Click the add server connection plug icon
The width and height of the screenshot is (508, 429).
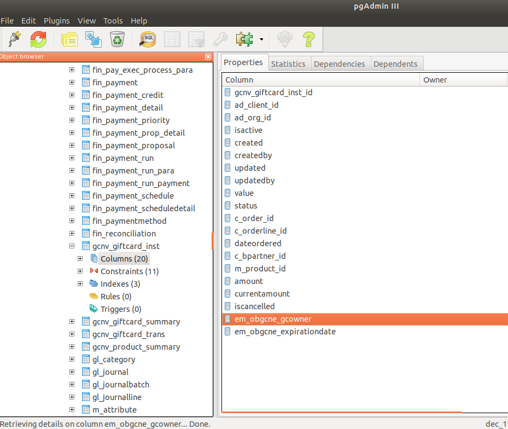[15, 39]
